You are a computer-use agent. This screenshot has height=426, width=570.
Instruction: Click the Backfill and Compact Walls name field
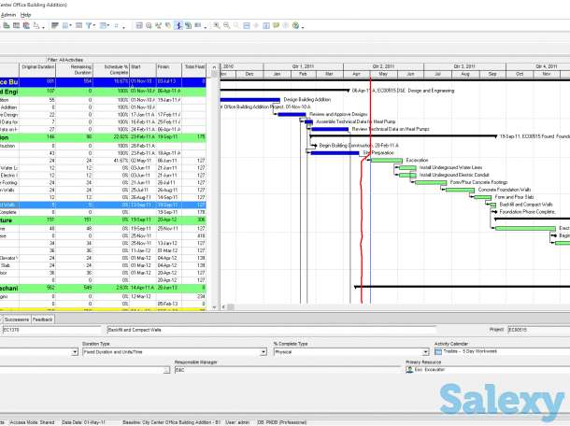187,330
